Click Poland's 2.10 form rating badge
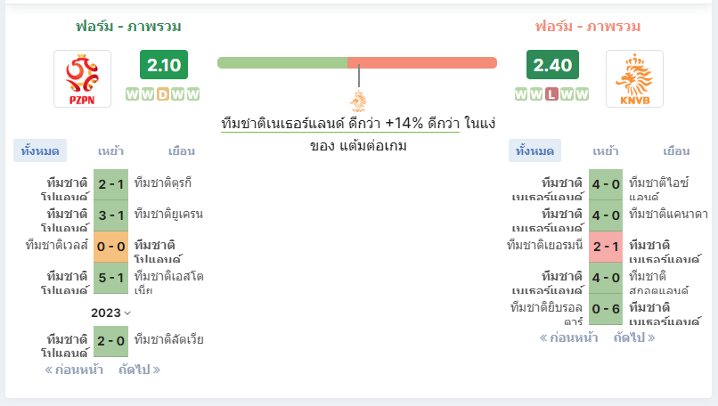The width and height of the screenshot is (718, 406). (164, 64)
